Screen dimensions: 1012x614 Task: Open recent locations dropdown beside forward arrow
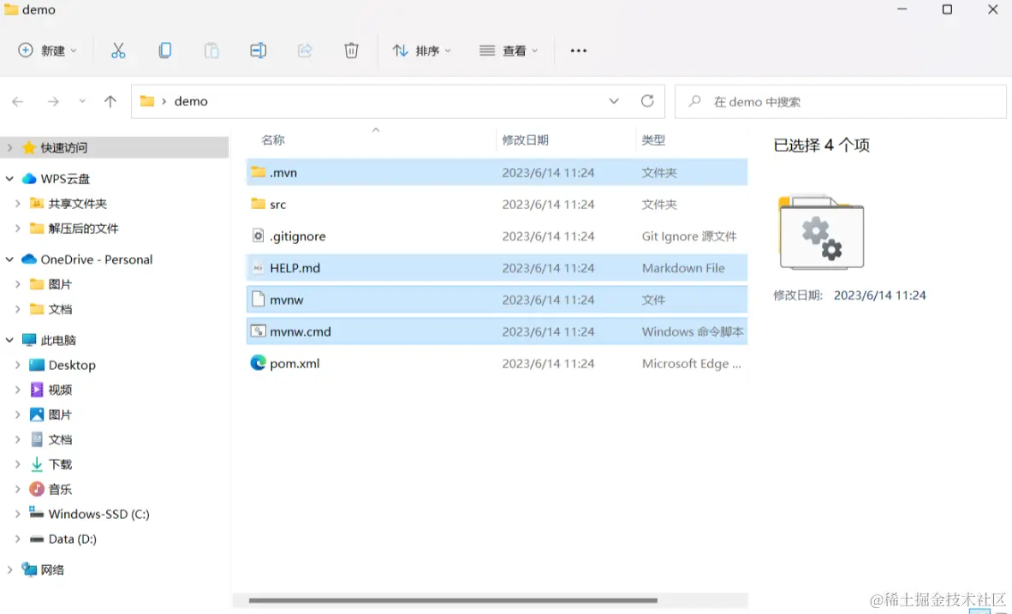tap(82, 101)
